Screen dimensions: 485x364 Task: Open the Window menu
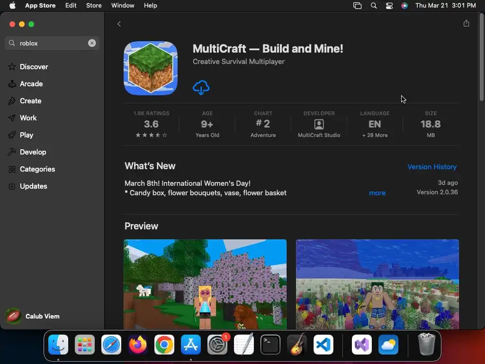tap(123, 6)
